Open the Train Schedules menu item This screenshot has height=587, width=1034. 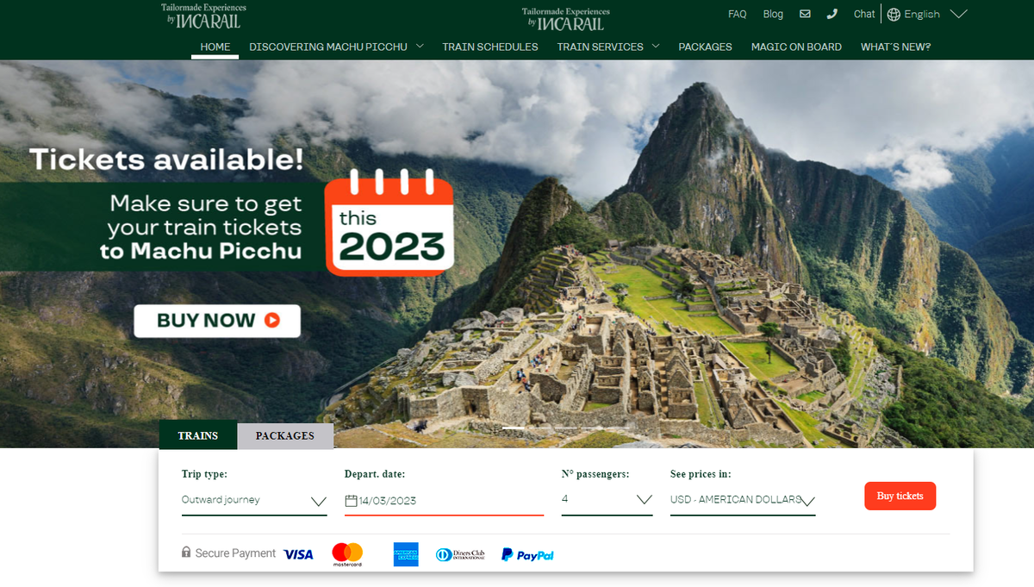(490, 47)
